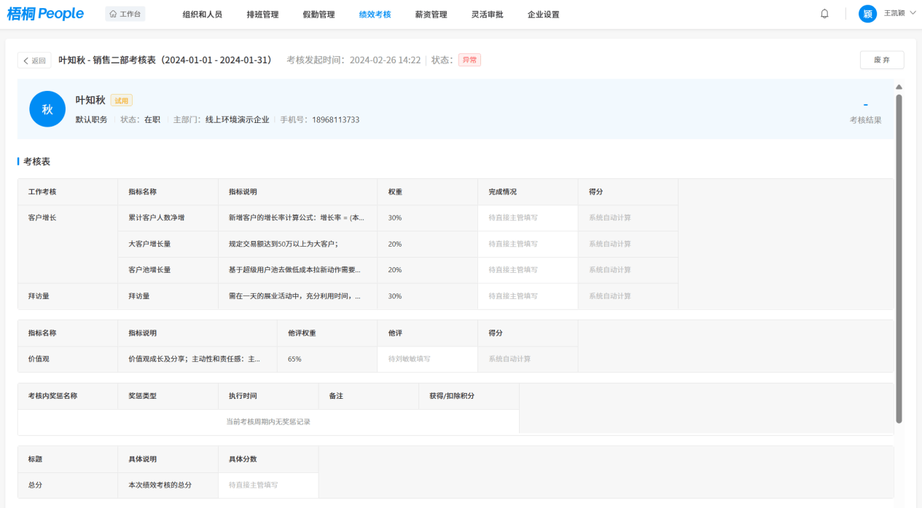Screen dimensions: 922x508
Task: Click the notification bell icon
Action: pos(824,14)
